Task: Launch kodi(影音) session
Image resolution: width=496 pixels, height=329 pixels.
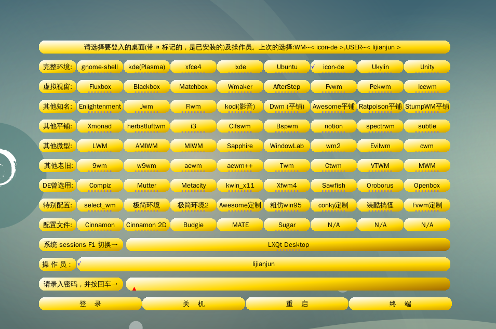Action: coord(240,107)
